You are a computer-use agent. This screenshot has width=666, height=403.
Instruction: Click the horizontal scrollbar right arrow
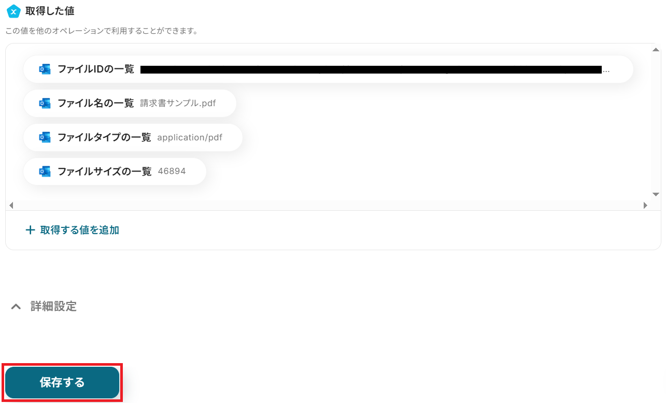pyautogui.click(x=645, y=206)
